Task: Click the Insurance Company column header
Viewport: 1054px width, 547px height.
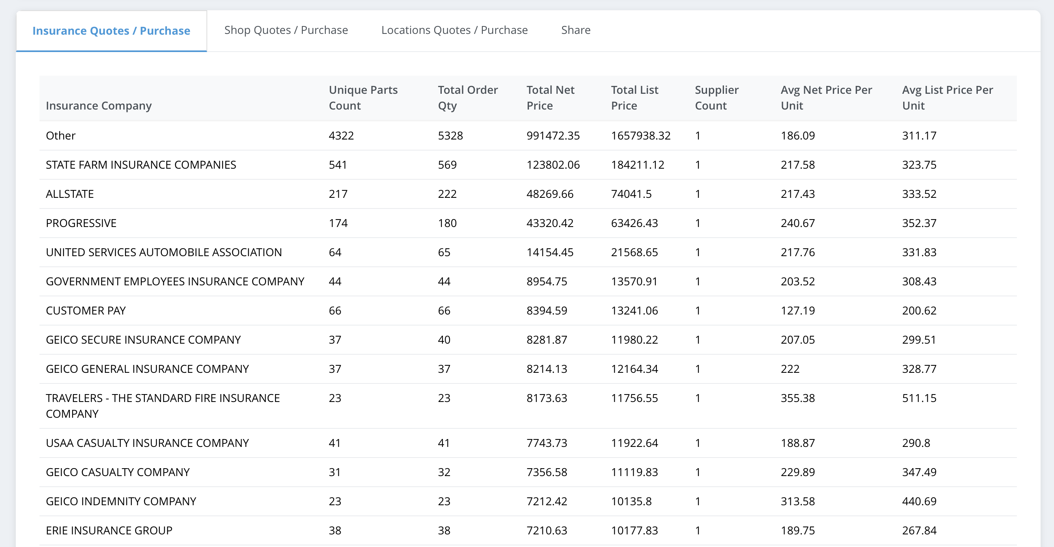Action: pos(99,105)
